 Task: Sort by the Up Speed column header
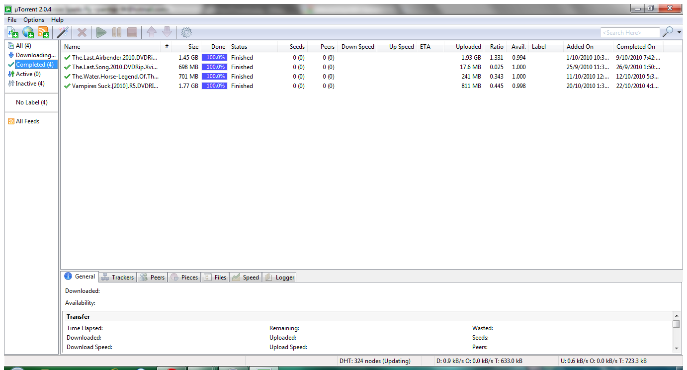point(397,47)
